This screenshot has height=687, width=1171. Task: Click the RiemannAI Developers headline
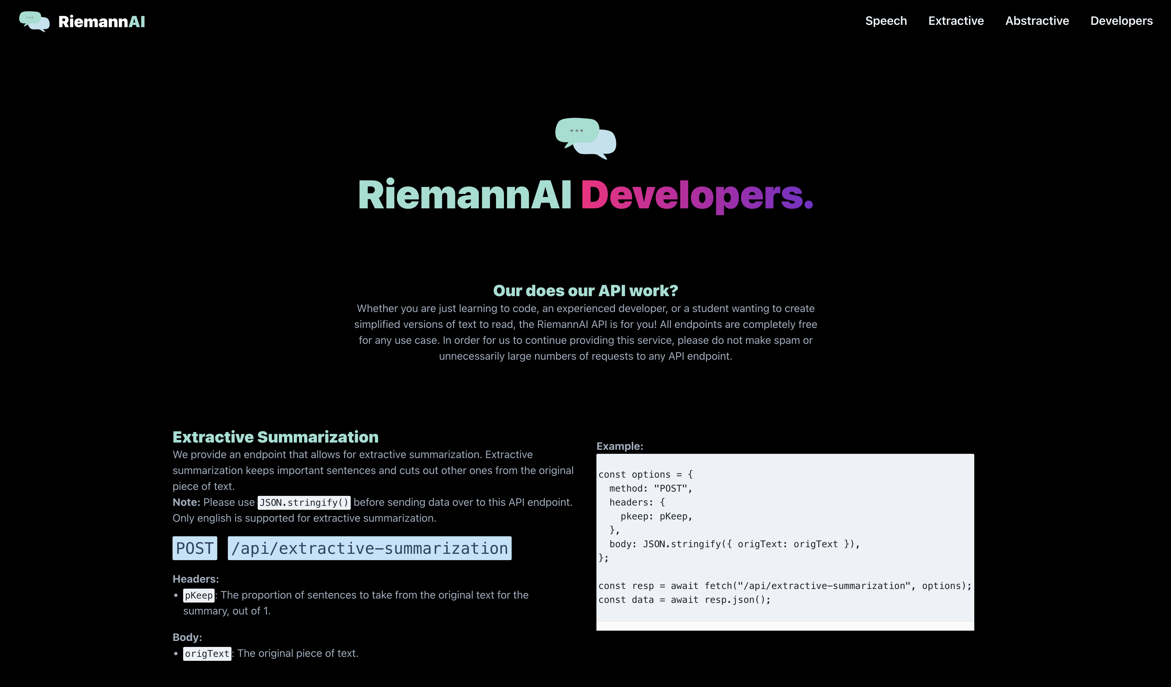pyautogui.click(x=585, y=195)
